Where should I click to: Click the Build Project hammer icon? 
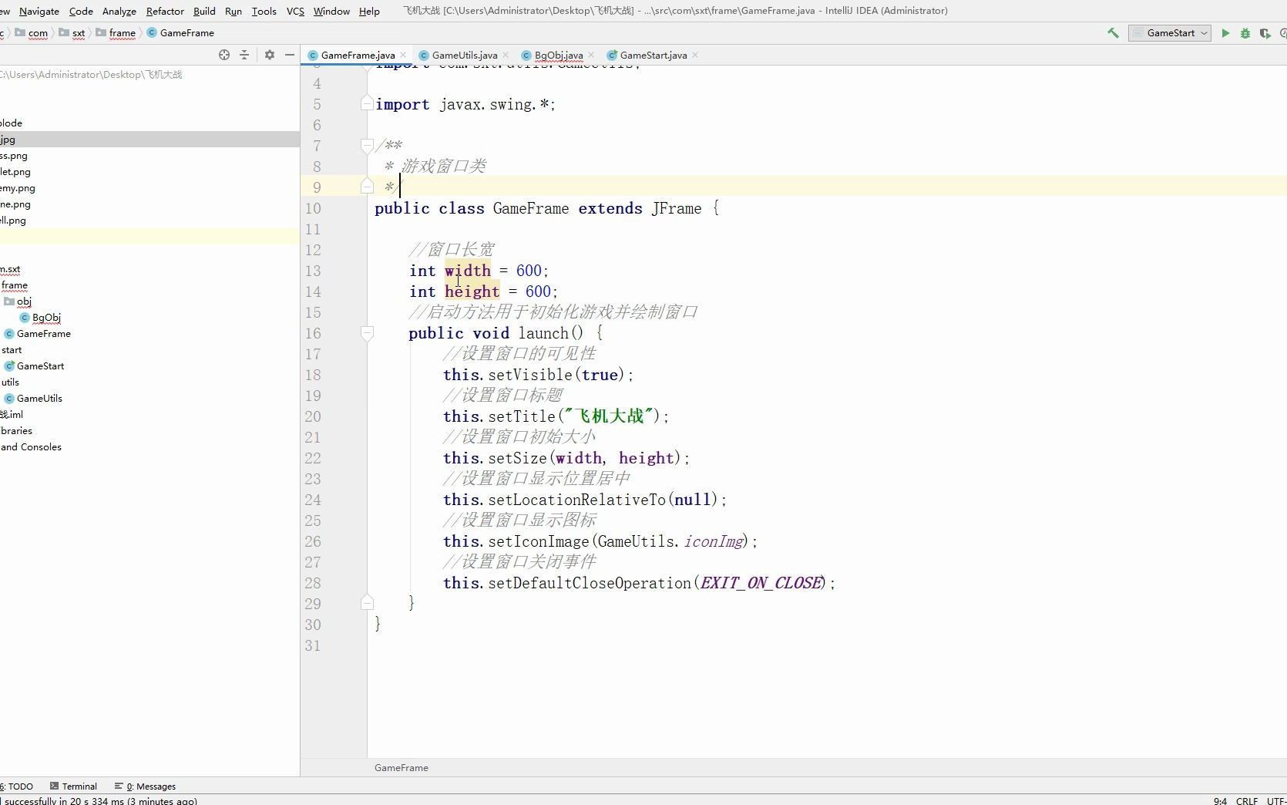pos(1113,33)
